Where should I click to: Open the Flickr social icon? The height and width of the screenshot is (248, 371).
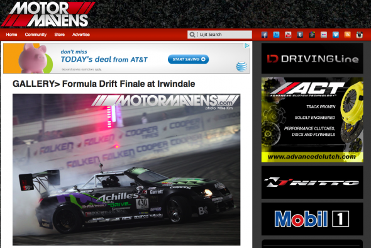(x=324, y=35)
